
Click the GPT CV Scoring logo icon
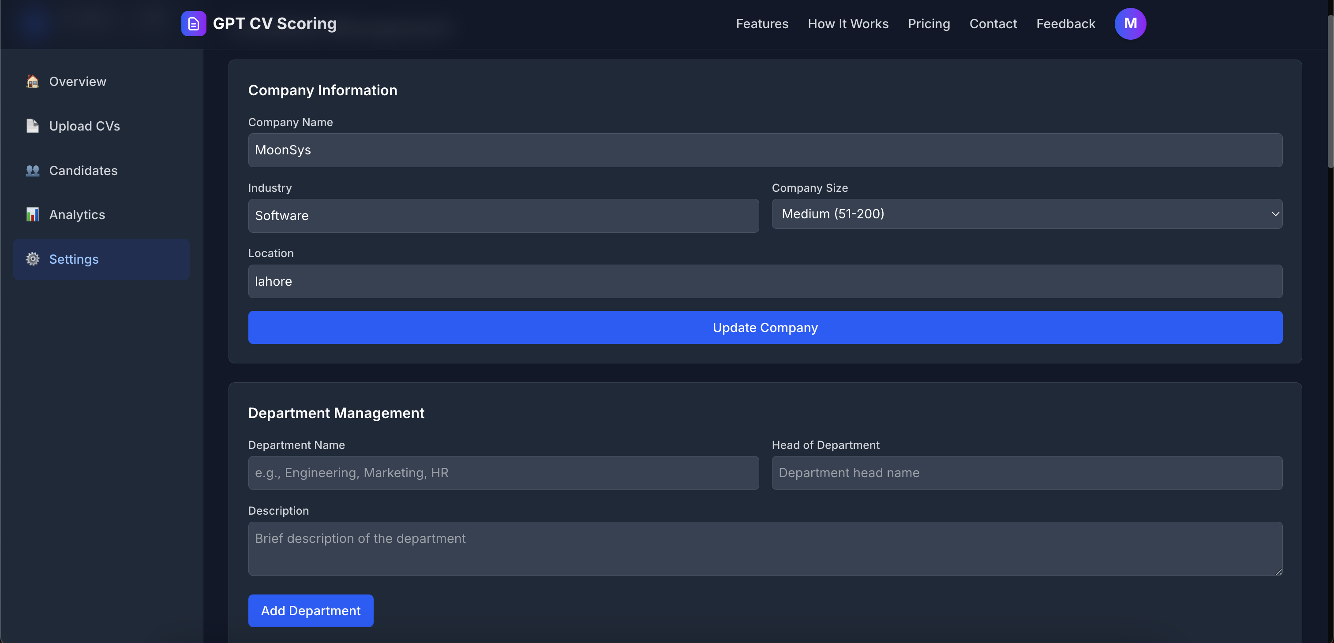click(x=193, y=24)
